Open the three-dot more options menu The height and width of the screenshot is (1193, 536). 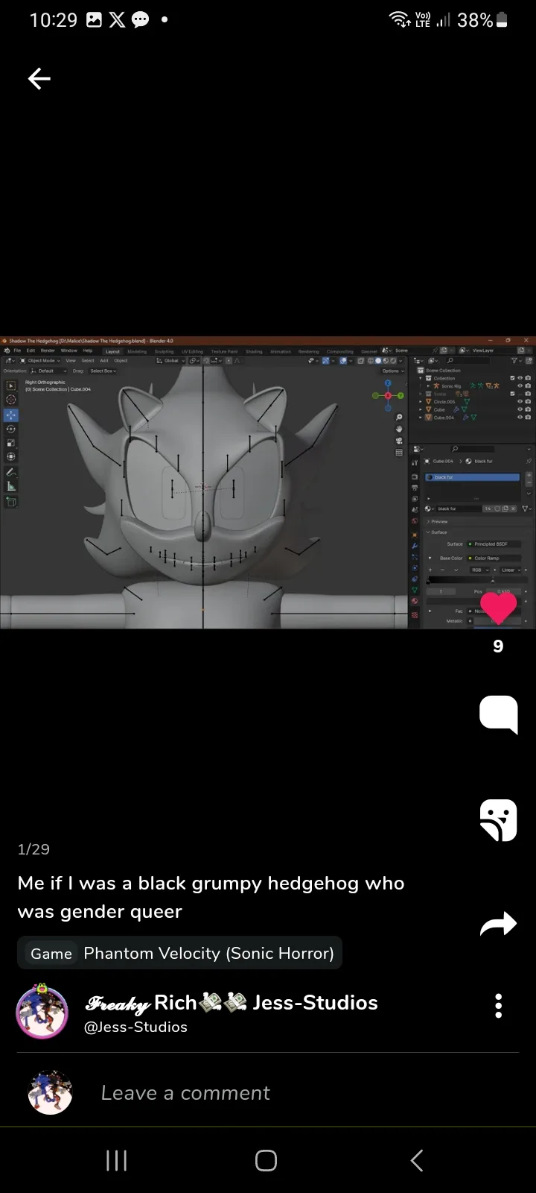[x=498, y=1006]
